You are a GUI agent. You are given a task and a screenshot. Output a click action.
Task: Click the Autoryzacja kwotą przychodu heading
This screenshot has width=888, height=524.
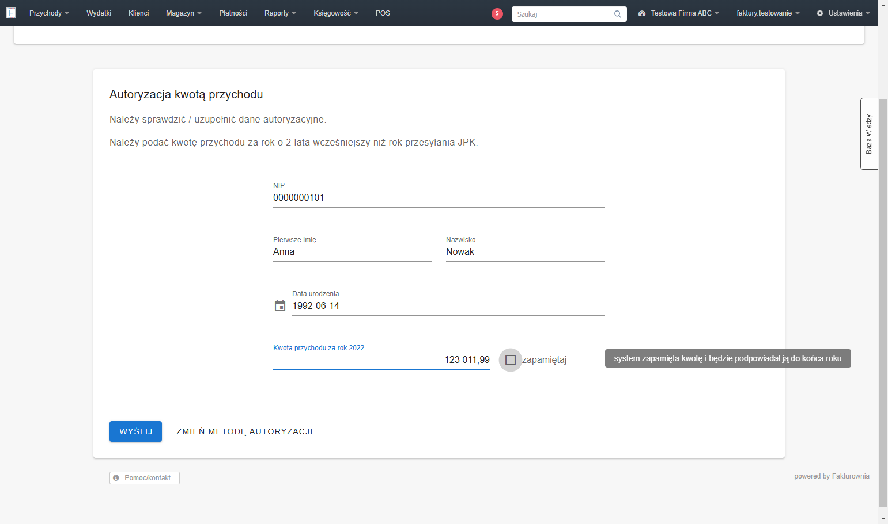[186, 94]
